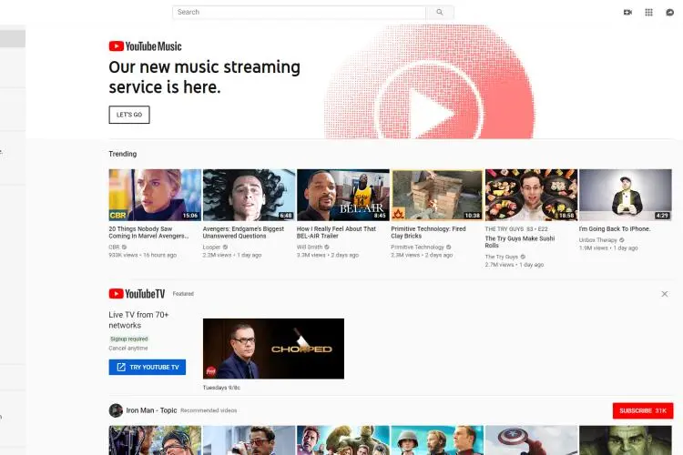Open The Try Guys channel link

(x=502, y=257)
